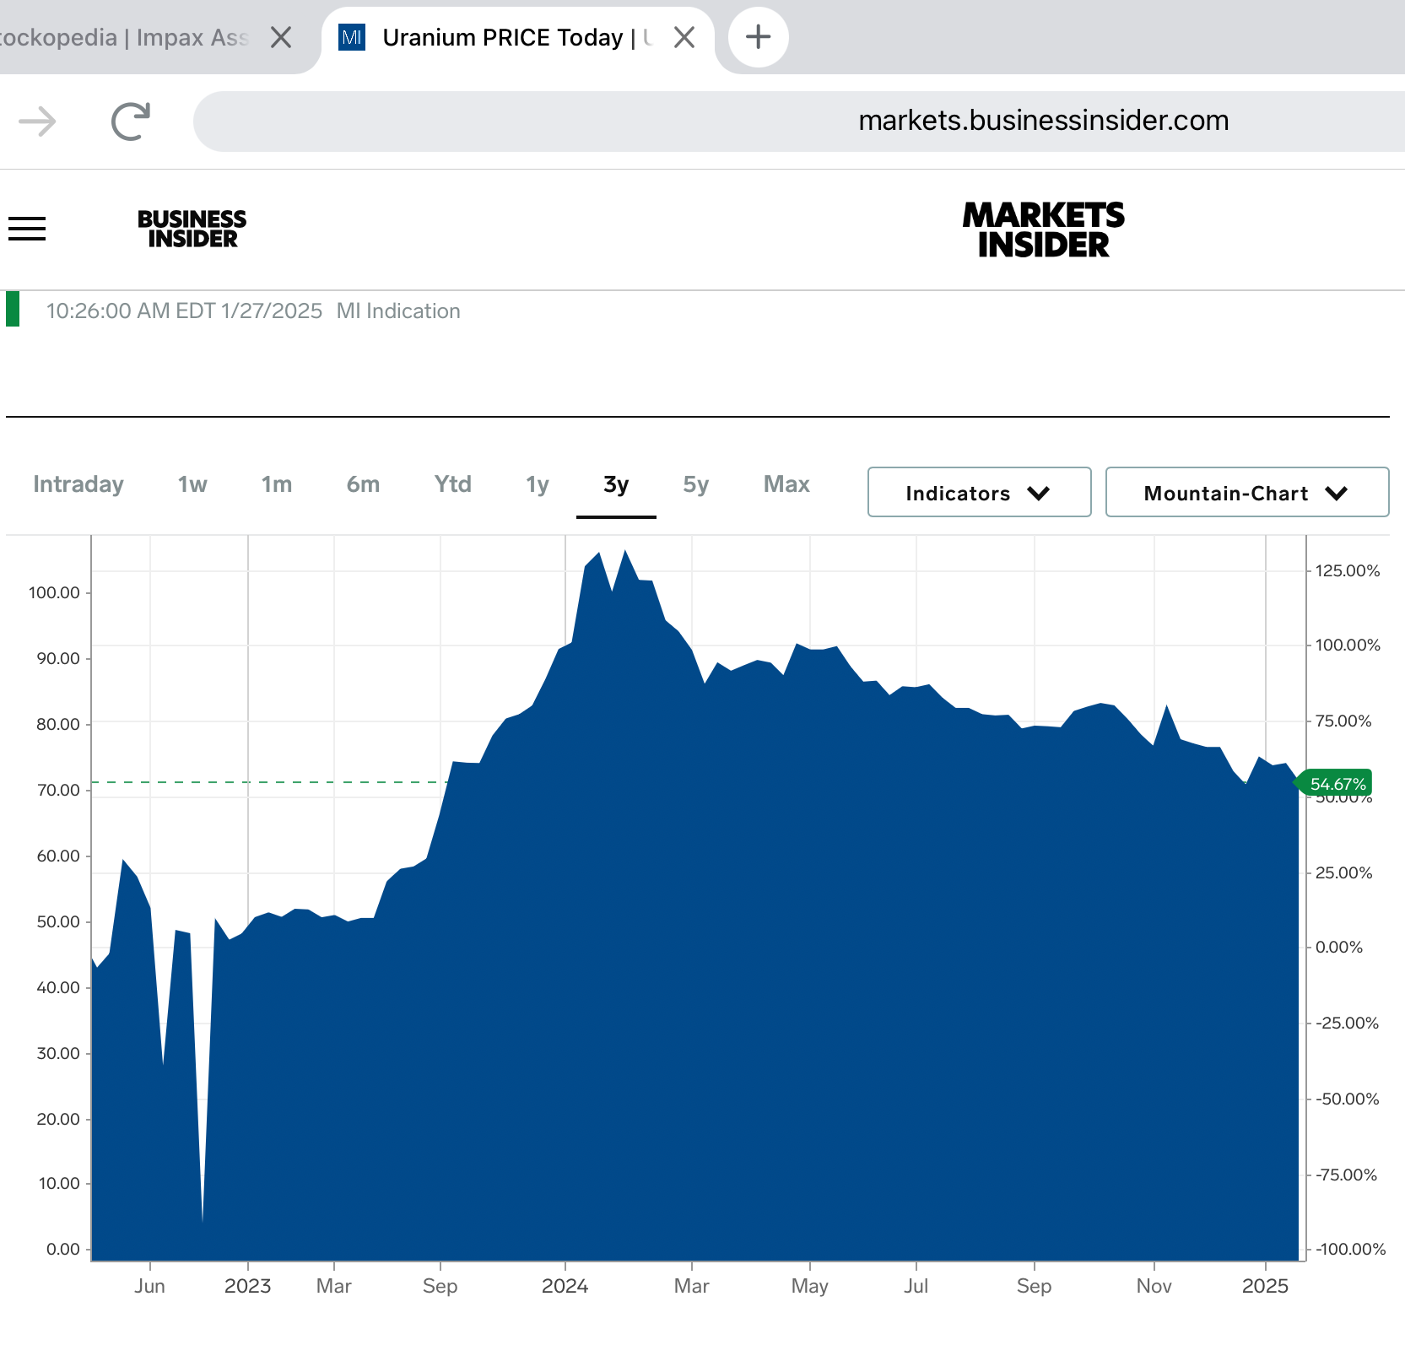Click the MI favicon on Uranium tab
Screen dimensions: 1405x1345
352,37
